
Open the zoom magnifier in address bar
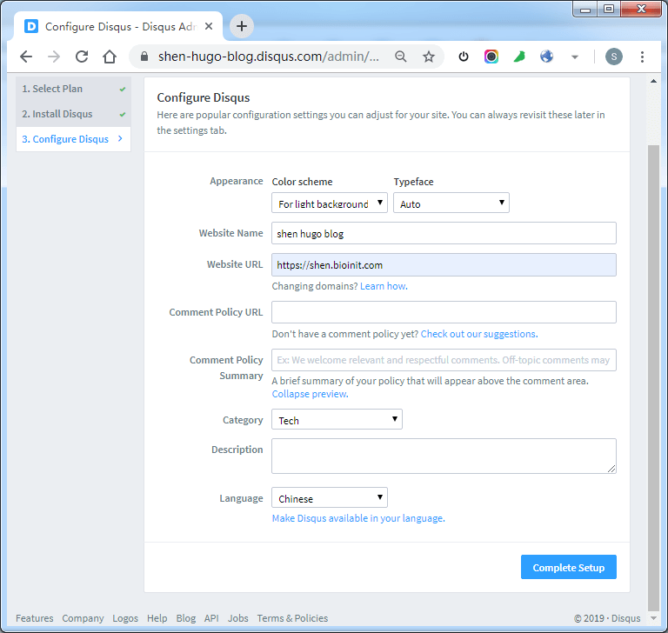point(400,57)
